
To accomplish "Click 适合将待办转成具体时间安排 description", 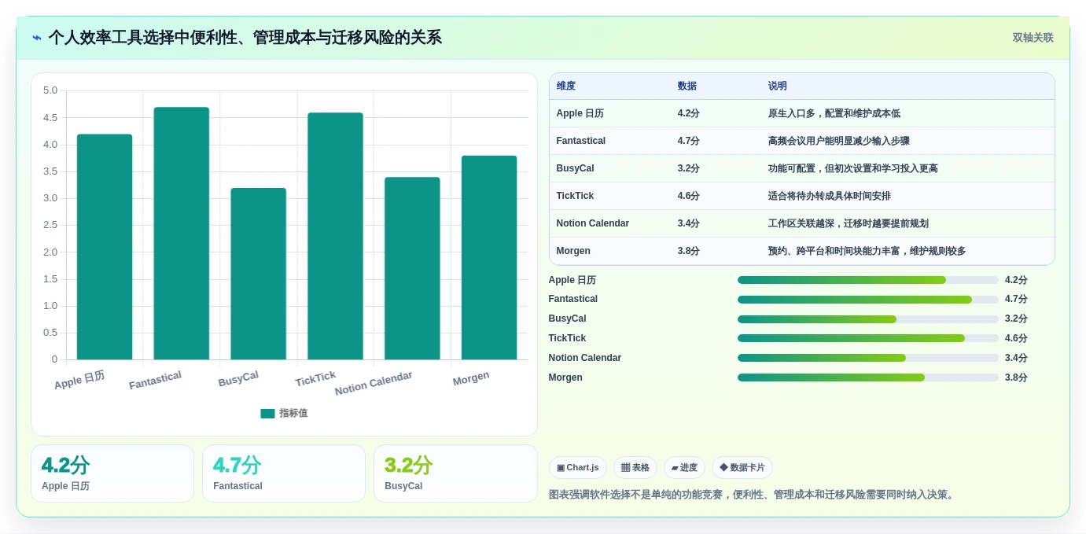I will [x=830, y=196].
